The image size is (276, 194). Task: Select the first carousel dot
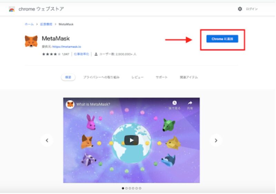[123, 188]
